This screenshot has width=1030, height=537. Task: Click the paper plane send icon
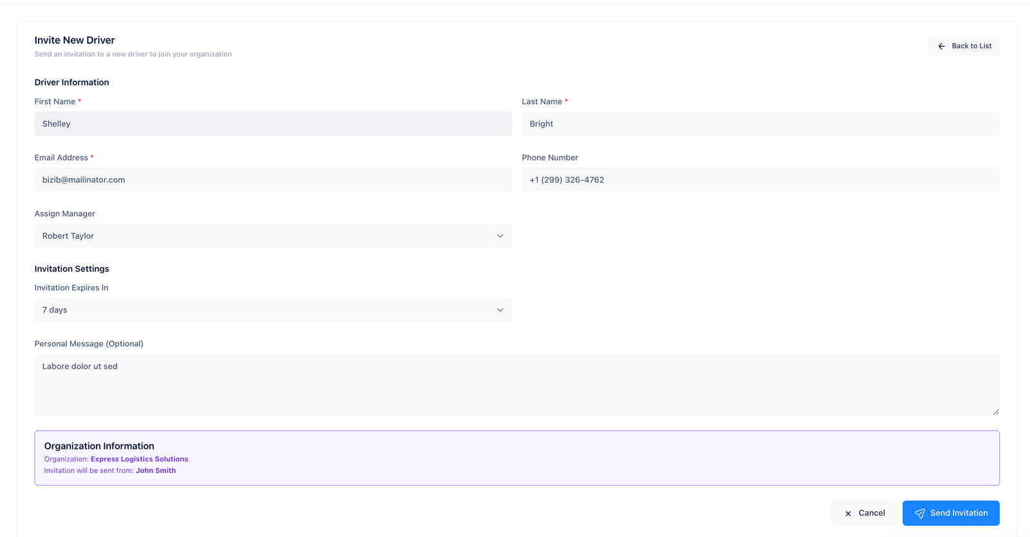919,513
